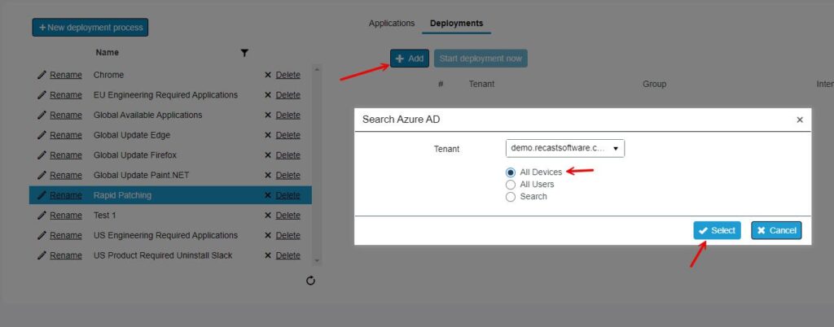Viewport: 834px width, 327px height.
Task: Switch to the Applications tab
Action: pos(392,24)
